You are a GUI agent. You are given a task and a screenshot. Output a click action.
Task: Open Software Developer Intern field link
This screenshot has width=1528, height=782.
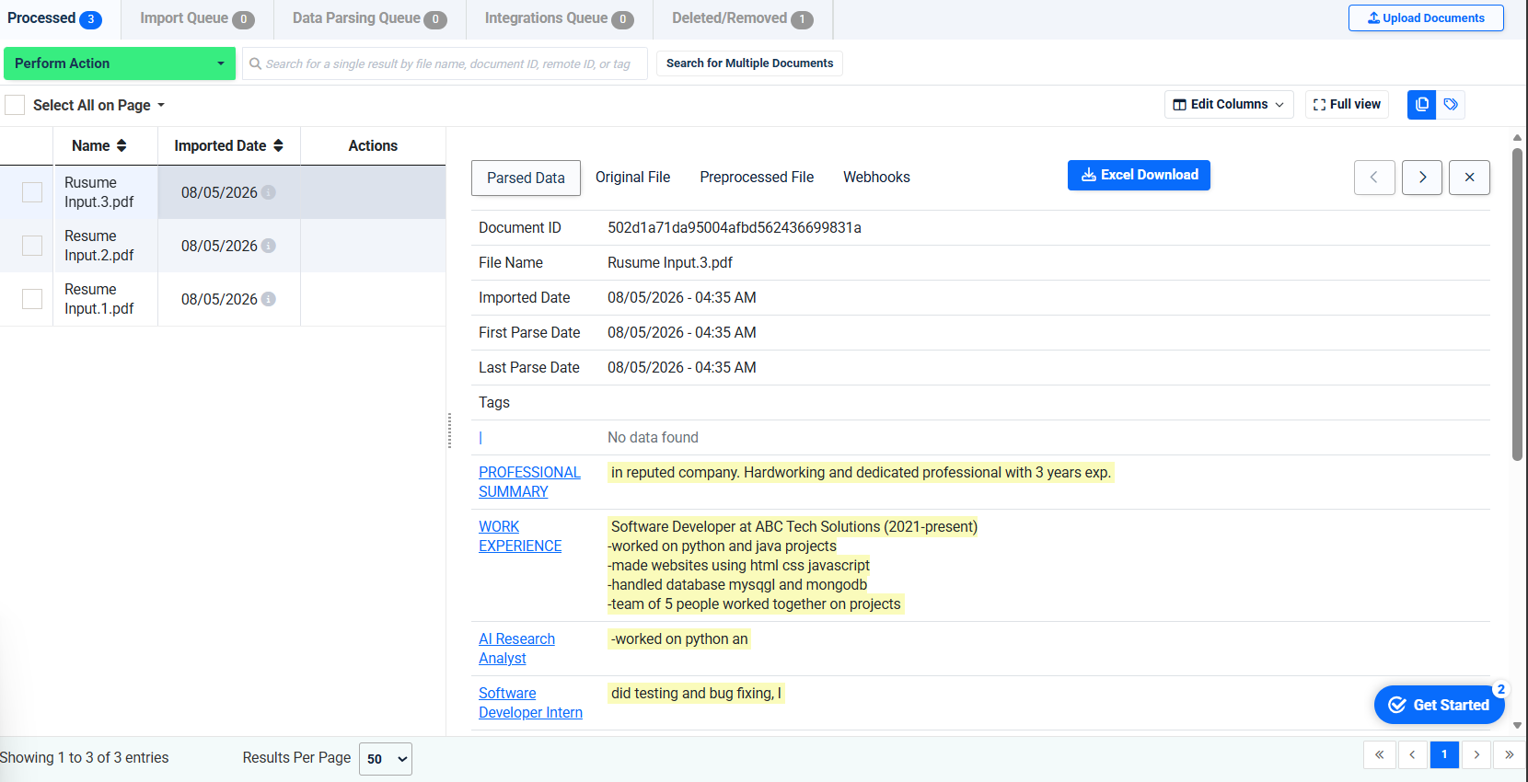click(x=530, y=703)
